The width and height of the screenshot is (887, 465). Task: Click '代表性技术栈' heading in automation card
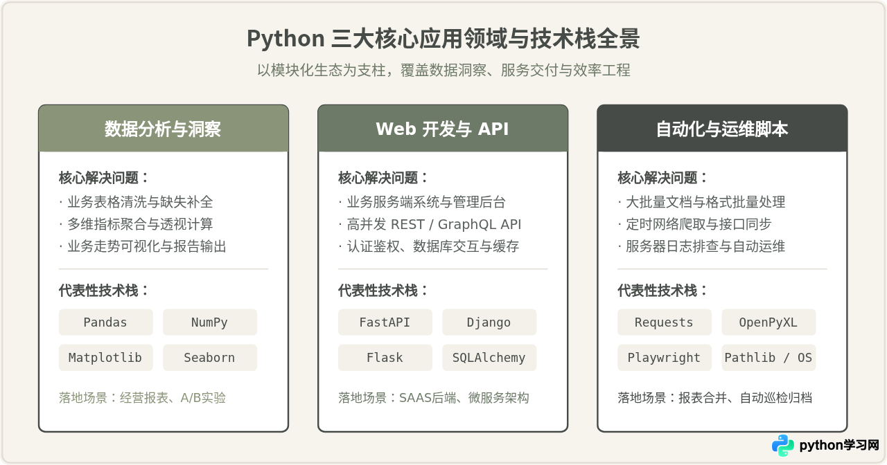[662, 291]
